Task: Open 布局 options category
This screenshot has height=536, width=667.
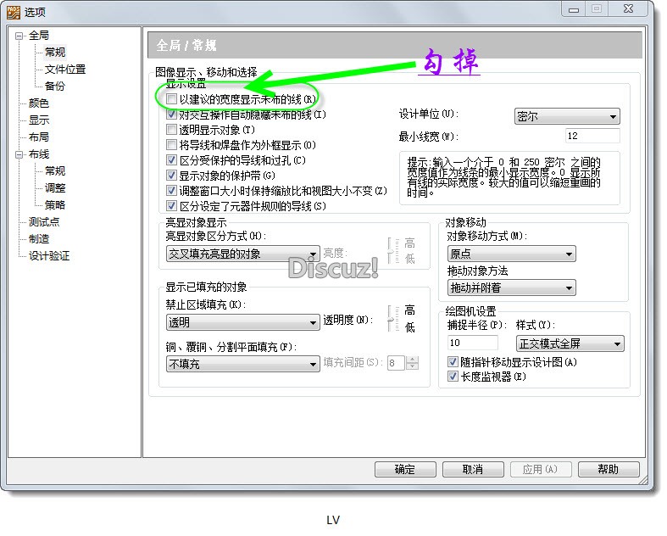Action: tap(39, 137)
